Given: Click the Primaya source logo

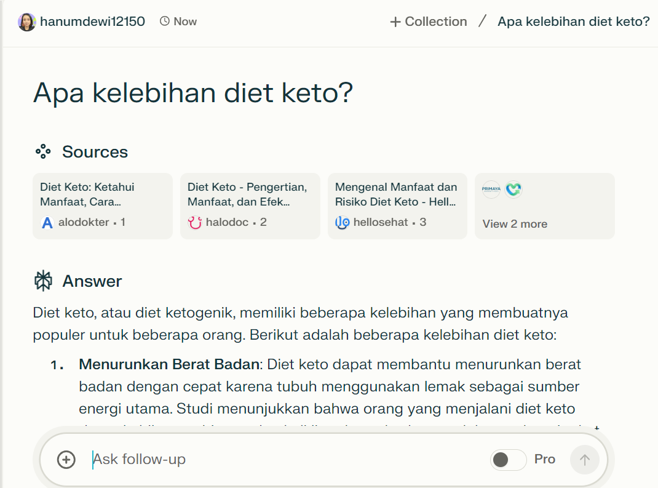Looking at the screenshot, I should coord(491,190).
